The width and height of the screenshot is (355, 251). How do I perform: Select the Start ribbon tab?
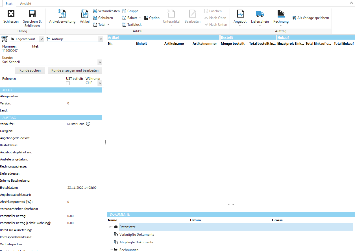[x=9, y=4]
